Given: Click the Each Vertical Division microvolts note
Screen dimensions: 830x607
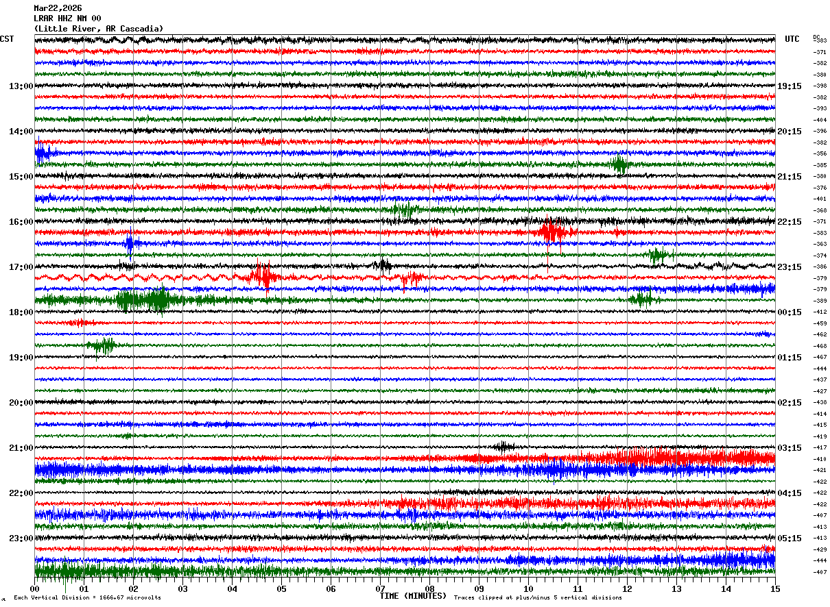Looking at the screenshot, I should point(87,598).
